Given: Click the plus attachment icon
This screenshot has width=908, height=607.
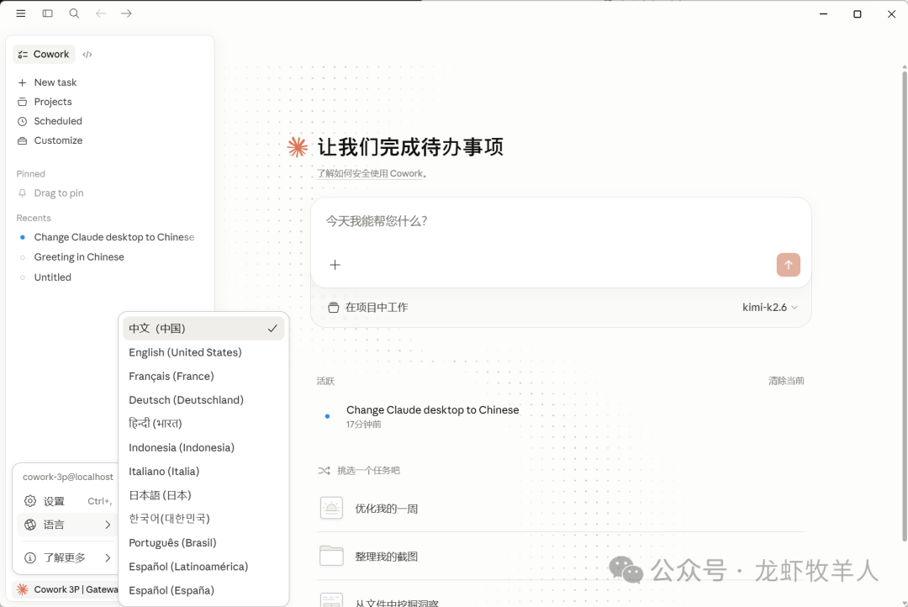Looking at the screenshot, I should coord(335,265).
